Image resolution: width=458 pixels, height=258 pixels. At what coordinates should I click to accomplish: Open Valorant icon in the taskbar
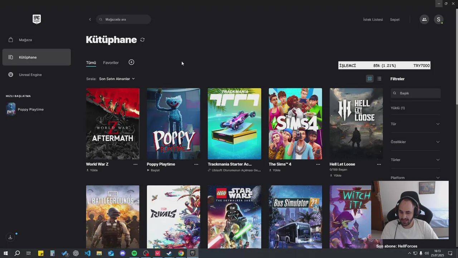tap(157, 253)
